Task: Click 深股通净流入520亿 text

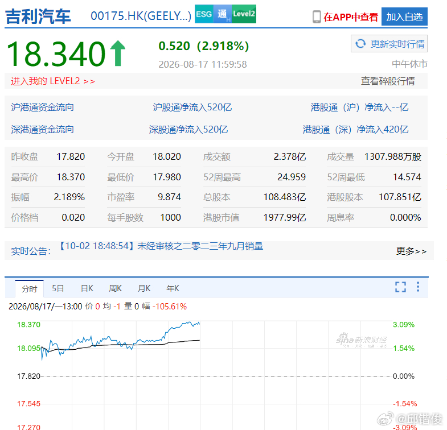Action: pos(188,130)
